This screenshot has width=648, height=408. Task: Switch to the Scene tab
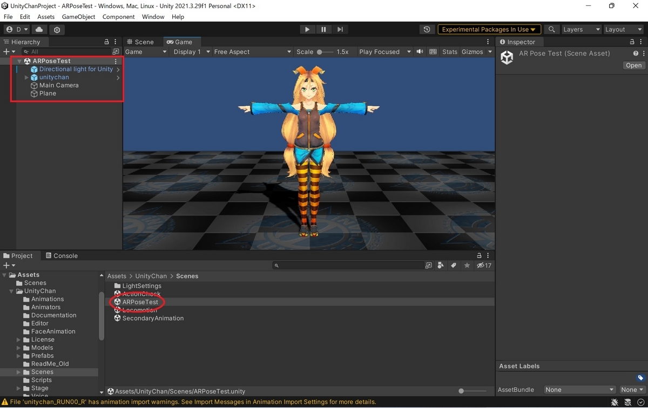point(140,42)
